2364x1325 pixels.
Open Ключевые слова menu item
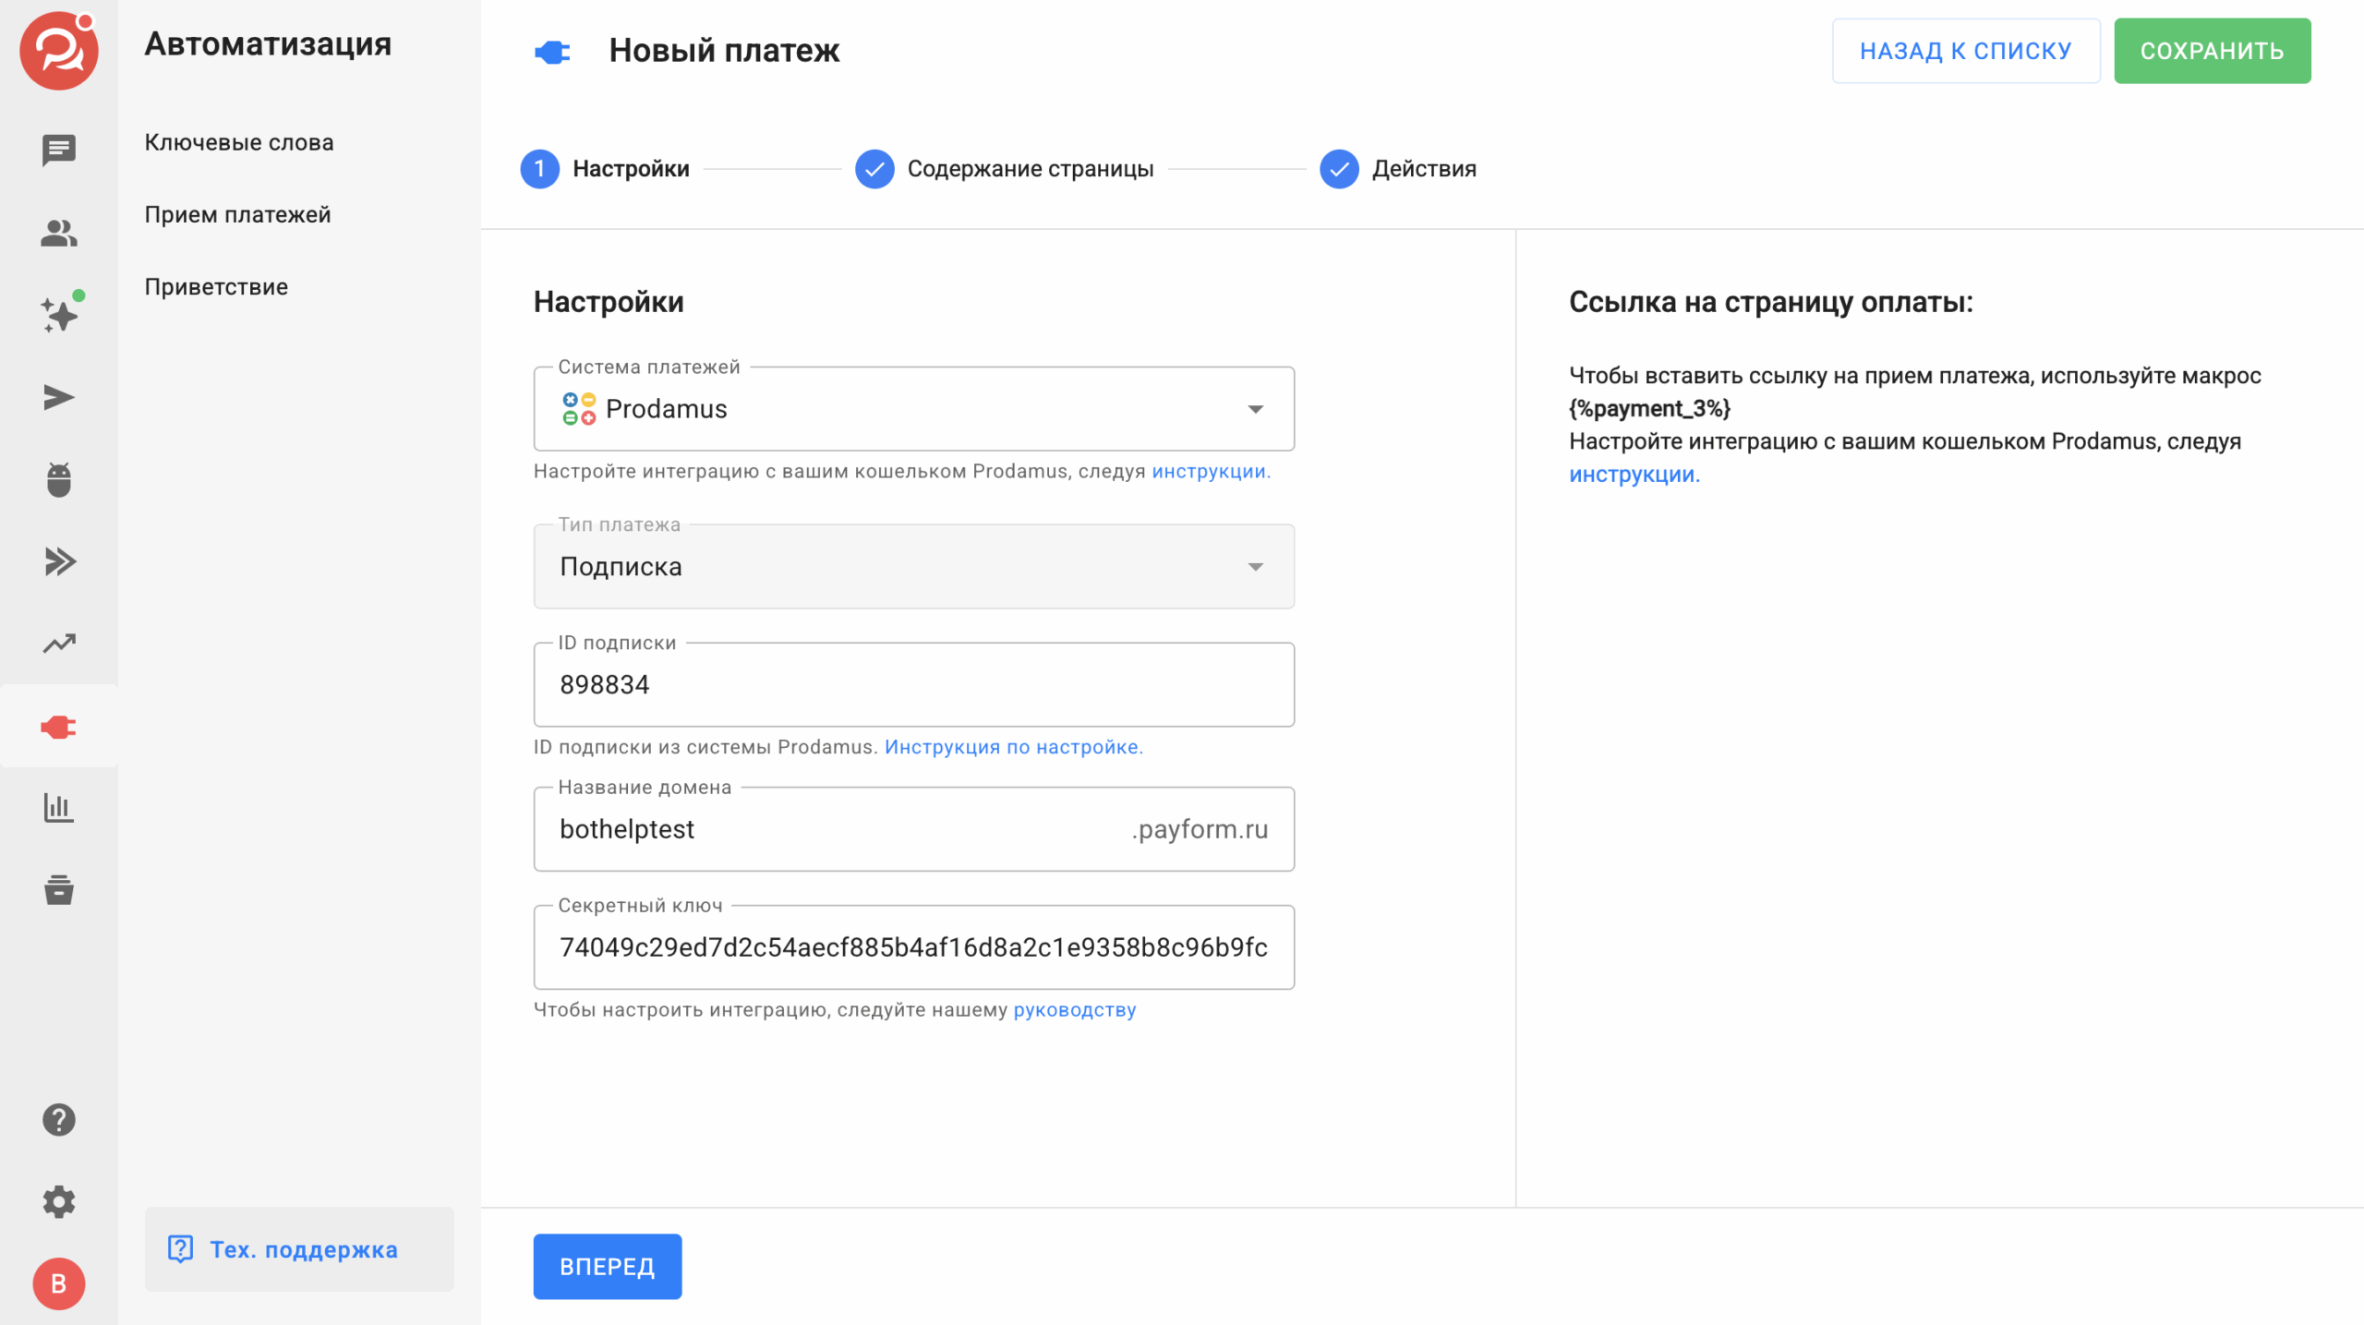click(x=238, y=142)
